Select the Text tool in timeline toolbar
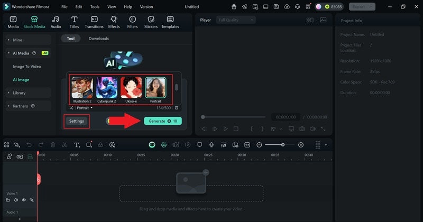The image size is (423, 222). (x=77, y=145)
